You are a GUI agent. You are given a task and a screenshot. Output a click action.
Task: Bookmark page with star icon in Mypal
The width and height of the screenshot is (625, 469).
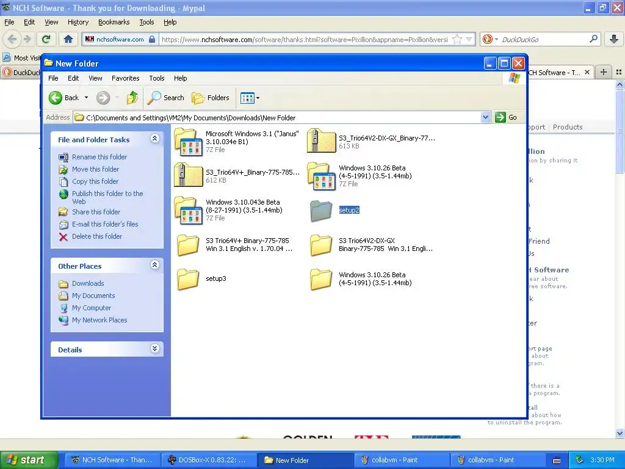[457, 39]
